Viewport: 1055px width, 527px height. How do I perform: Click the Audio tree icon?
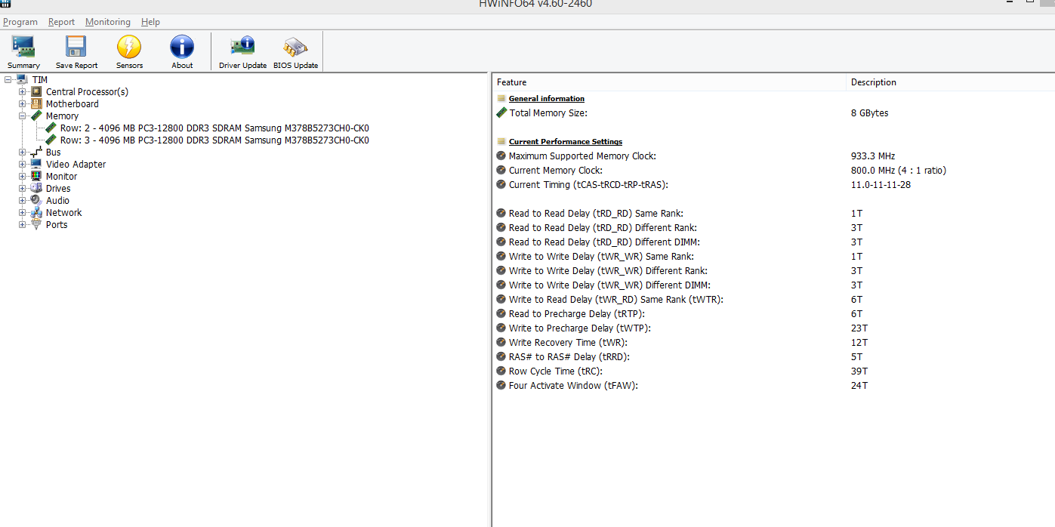point(36,200)
